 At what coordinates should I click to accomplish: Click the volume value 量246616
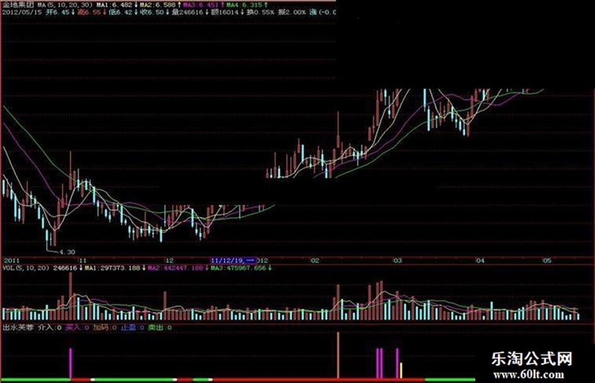tap(187, 12)
